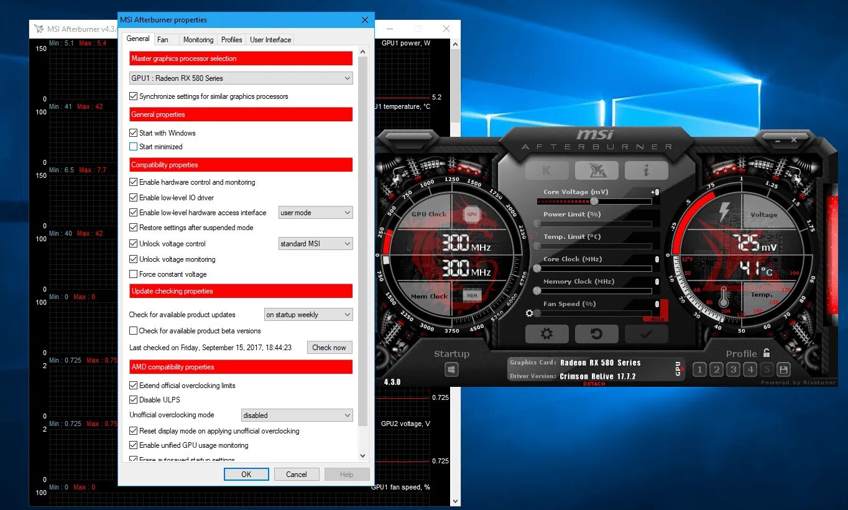Screen dimensions: 848x510
Task: Click the Core Voltage slider handle
Action: coord(594,202)
